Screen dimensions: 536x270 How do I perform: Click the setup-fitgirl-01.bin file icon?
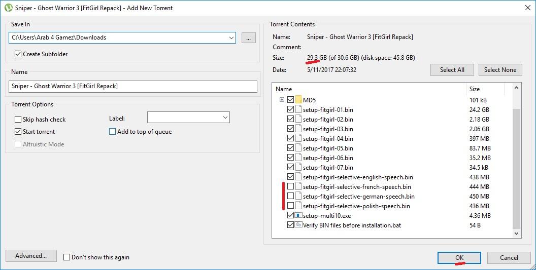click(298, 109)
